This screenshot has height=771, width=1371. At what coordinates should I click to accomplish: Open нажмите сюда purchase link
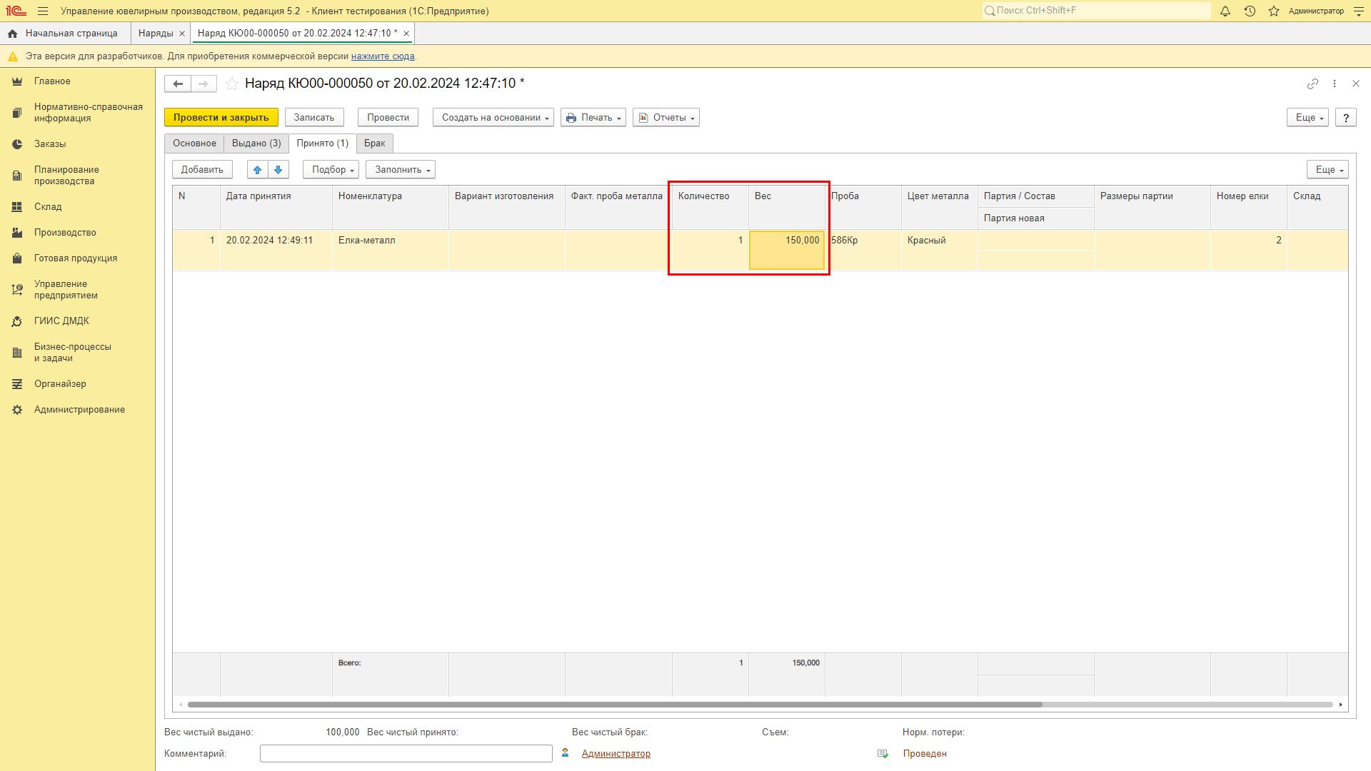coord(383,56)
